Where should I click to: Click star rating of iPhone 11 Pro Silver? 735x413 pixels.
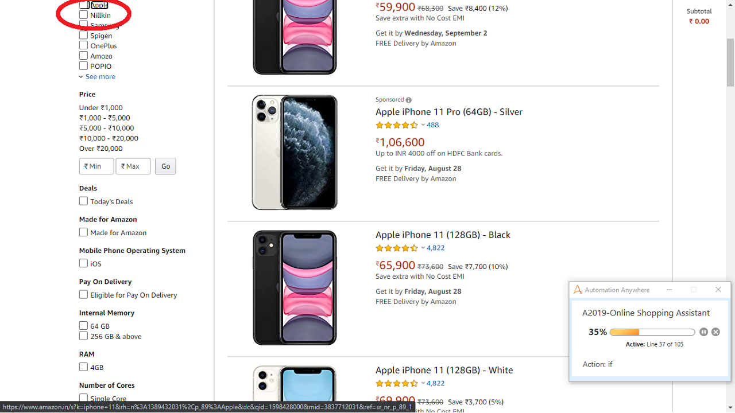(397, 125)
